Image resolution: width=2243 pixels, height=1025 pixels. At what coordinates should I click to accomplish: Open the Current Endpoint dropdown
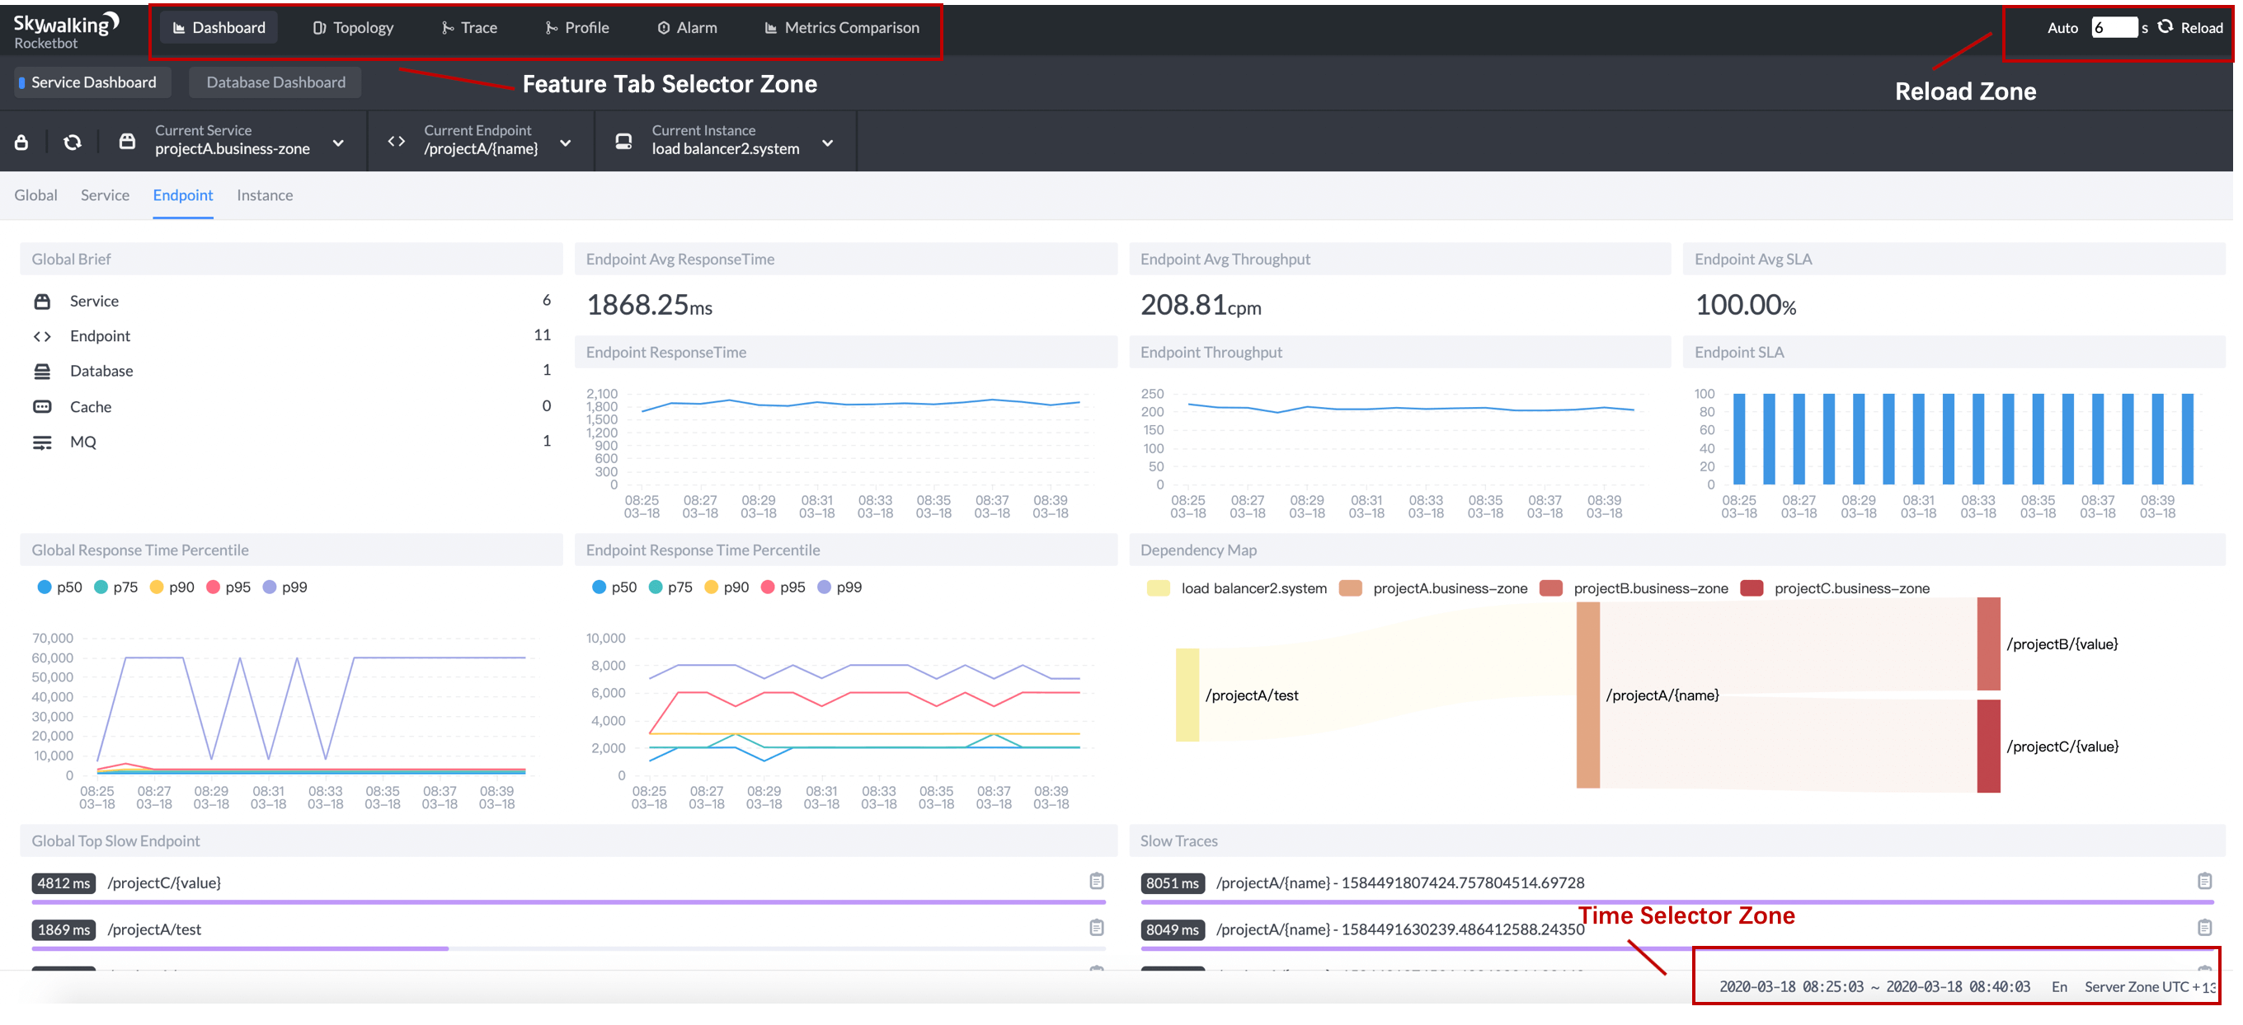(566, 143)
